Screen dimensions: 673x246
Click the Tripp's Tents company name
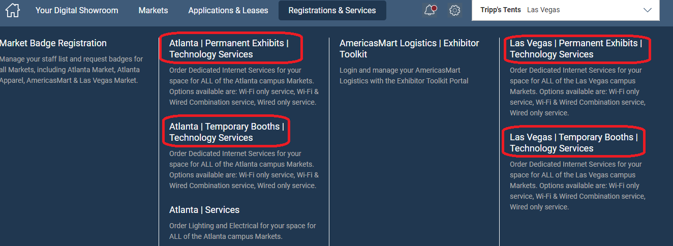(x=501, y=10)
